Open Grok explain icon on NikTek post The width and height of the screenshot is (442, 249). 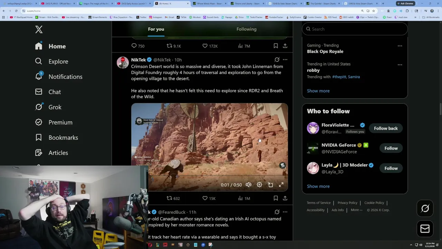pos(277,60)
